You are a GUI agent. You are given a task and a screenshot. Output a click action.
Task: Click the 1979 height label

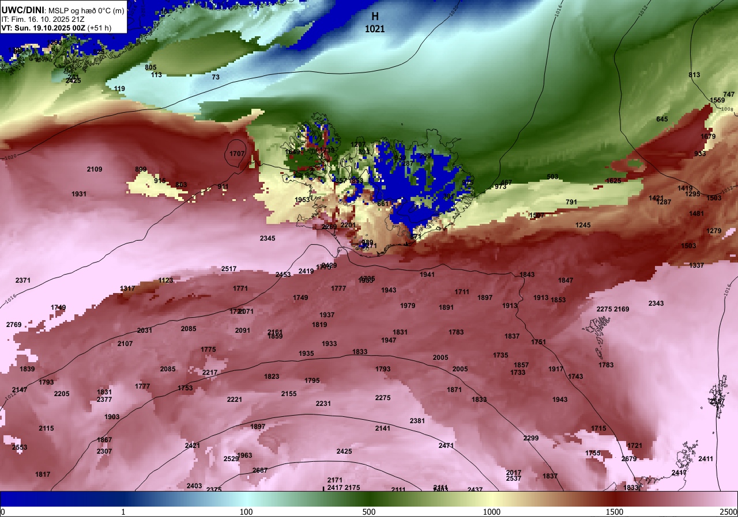pos(408,306)
